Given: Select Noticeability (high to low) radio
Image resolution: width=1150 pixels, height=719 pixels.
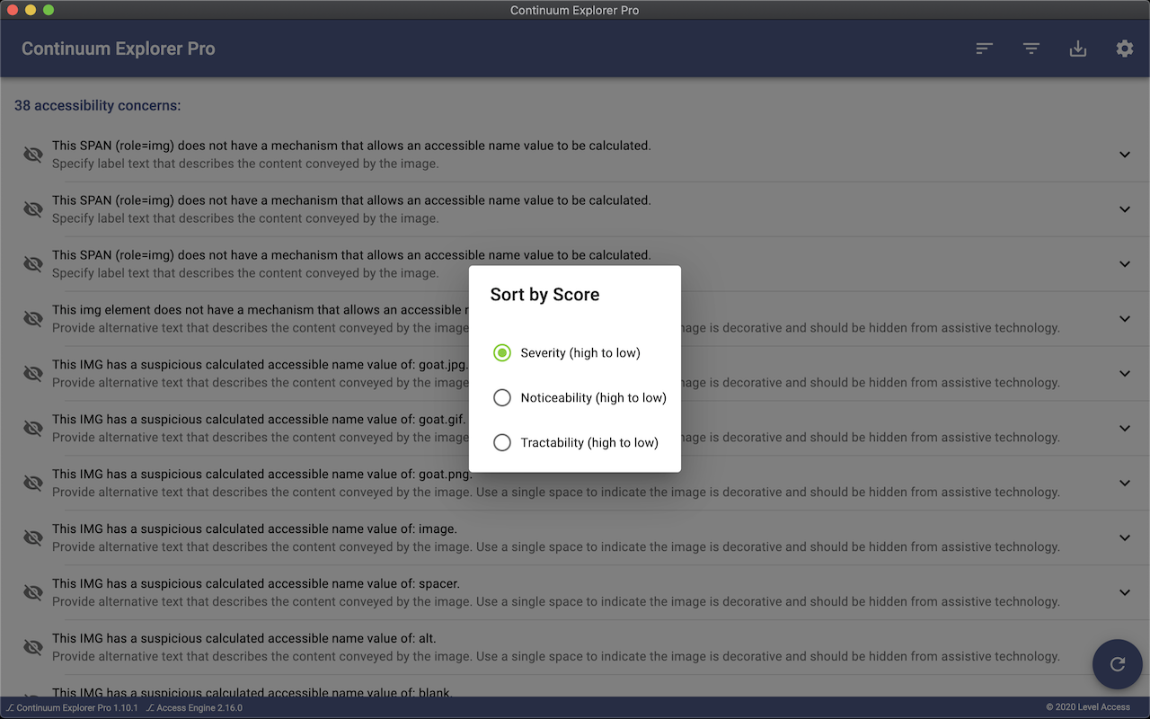Looking at the screenshot, I should (502, 398).
